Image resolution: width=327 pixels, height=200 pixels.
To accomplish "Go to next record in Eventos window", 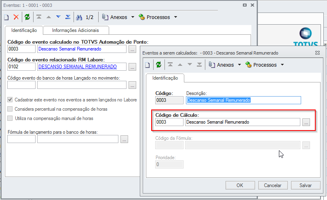I will [x=58, y=17].
